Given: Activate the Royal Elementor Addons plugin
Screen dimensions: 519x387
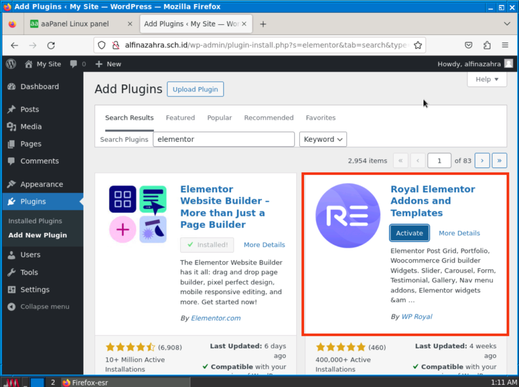Looking at the screenshot, I should [x=410, y=233].
